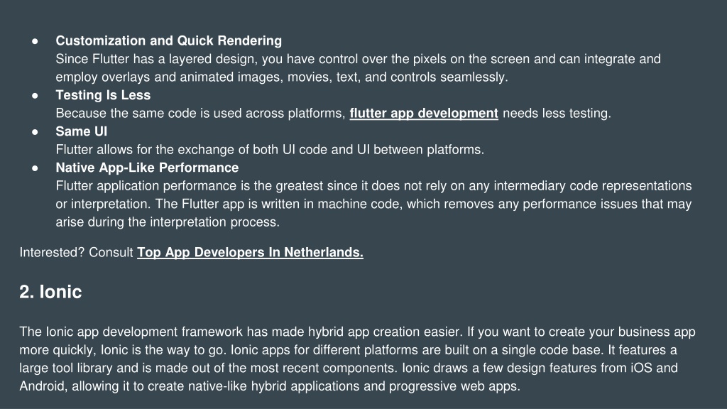Click the bullet before Same UI

coord(35,132)
